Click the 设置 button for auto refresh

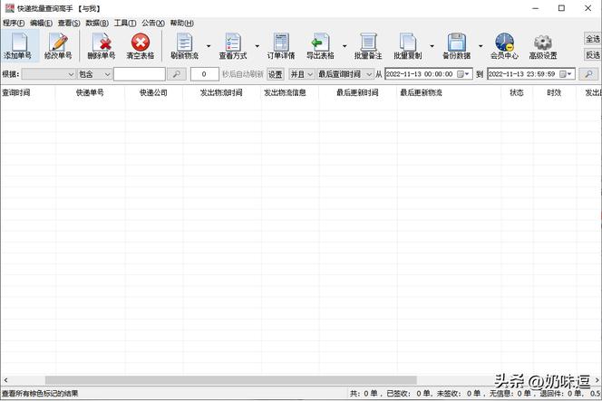coord(276,74)
